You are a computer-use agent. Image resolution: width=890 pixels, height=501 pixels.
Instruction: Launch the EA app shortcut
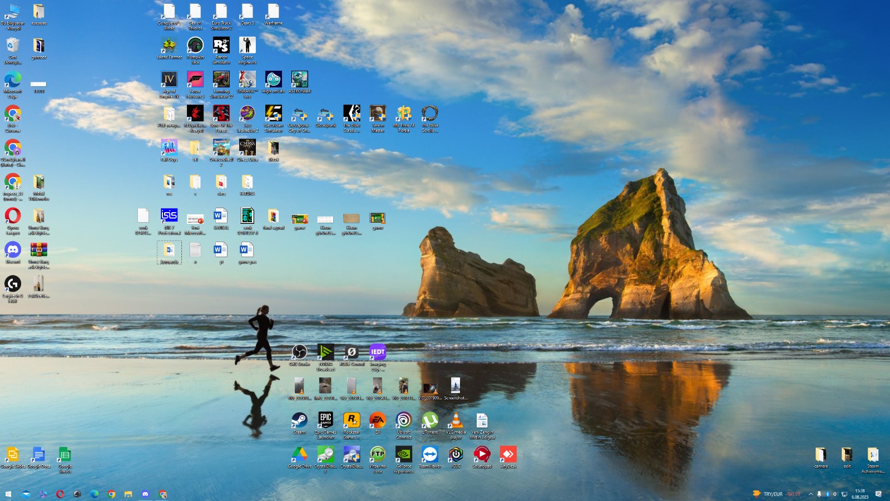pos(378,423)
